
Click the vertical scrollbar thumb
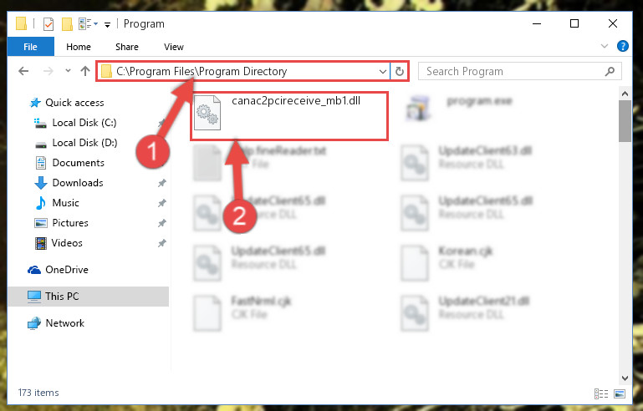pos(625,121)
